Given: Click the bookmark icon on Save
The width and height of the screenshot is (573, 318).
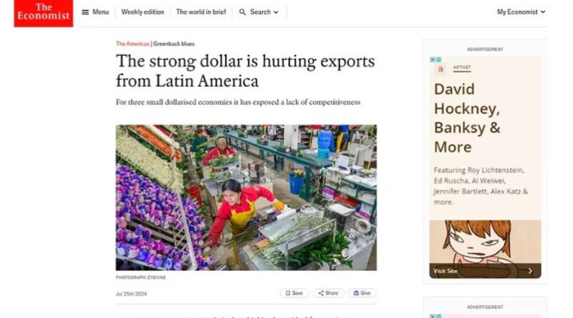Looking at the screenshot, I should (x=288, y=293).
